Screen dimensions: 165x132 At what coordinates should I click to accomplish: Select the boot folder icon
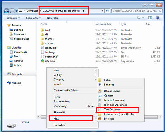[42, 30]
